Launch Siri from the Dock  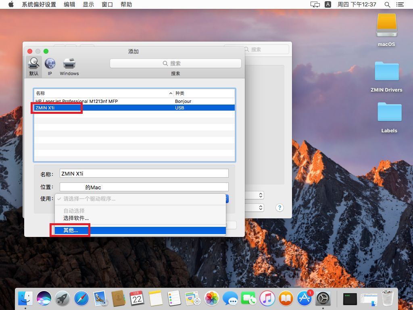click(x=44, y=298)
